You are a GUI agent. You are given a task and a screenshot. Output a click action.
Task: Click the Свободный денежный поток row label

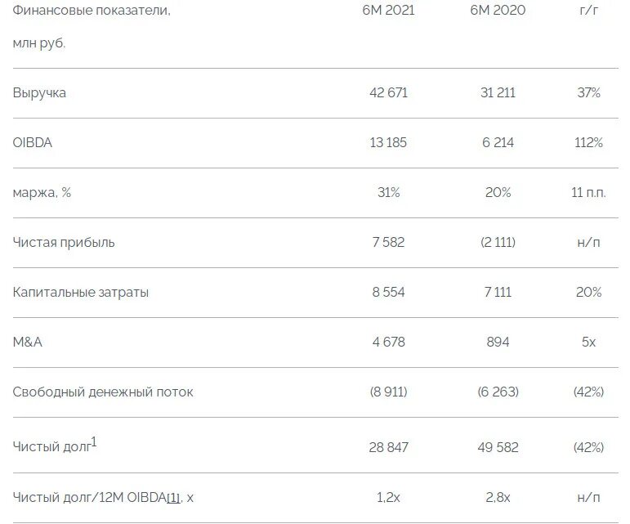pyautogui.click(x=103, y=392)
